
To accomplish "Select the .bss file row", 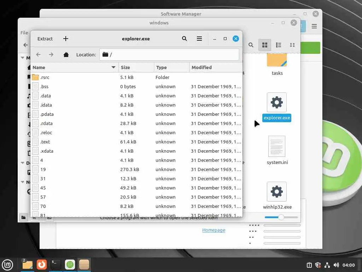I will 136,86.
